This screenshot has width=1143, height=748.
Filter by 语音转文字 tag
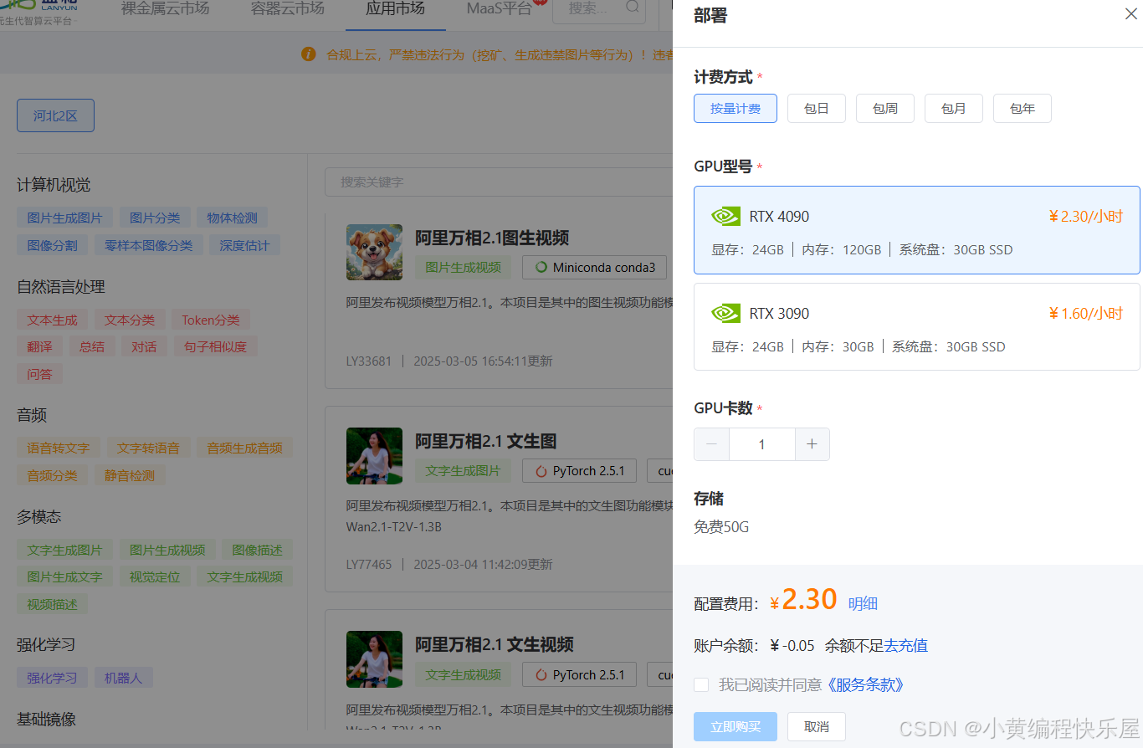[59, 448]
